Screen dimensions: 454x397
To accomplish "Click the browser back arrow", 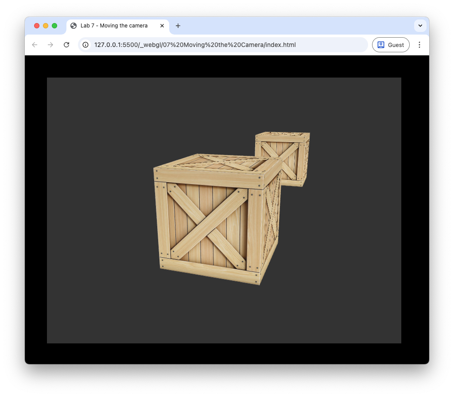I will coord(35,45).
